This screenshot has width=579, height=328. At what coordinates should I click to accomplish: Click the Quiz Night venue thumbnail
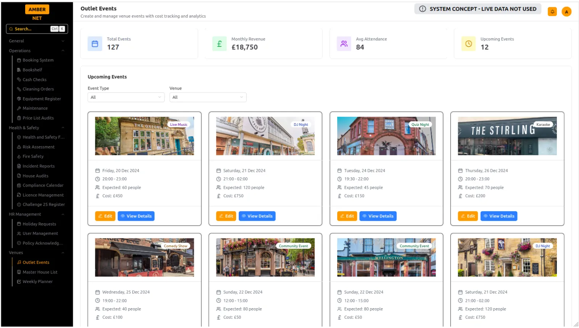386,136
